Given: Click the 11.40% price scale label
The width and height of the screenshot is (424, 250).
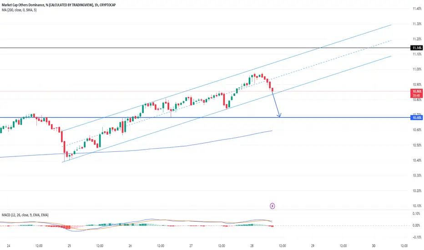Looking at the screenshot, I should pyautogui.click(x=417, y=9).
